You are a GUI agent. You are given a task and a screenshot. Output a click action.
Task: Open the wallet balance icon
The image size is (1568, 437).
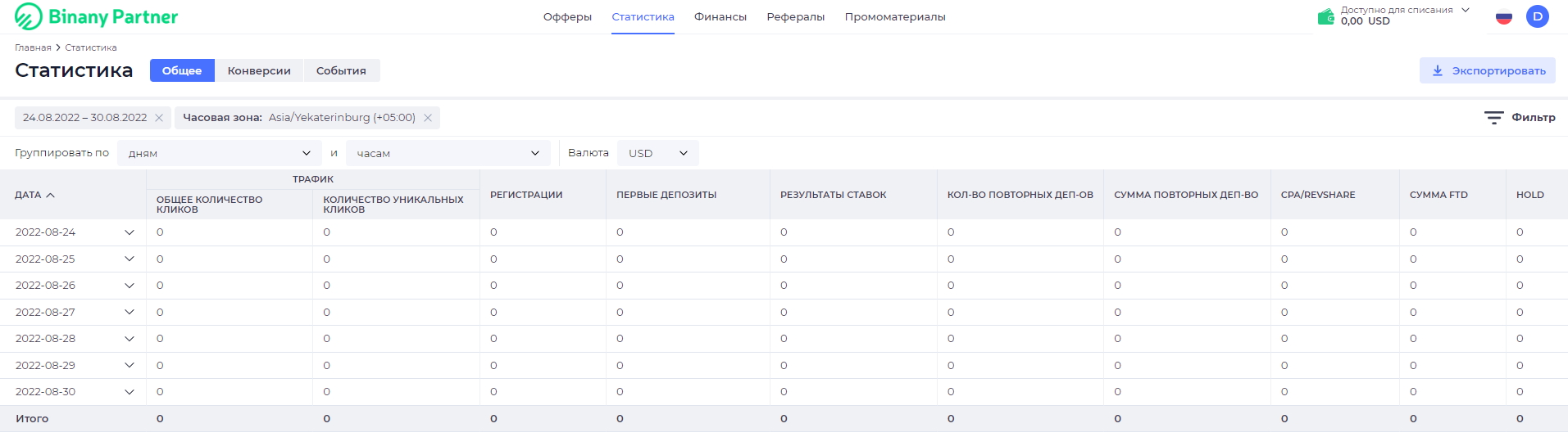point(1325,16)
